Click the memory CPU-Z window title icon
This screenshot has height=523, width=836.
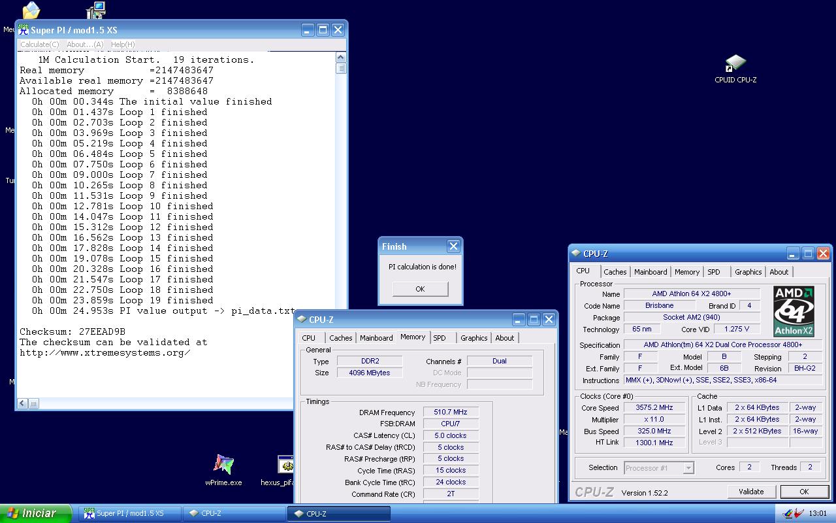click(x=301, y=320)
